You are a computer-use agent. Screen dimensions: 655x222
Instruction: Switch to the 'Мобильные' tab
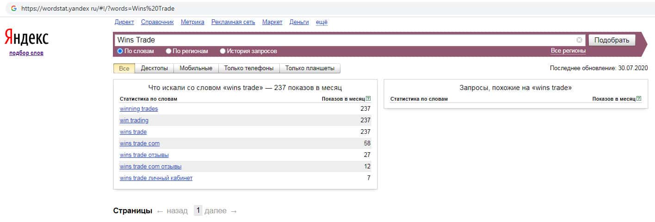[196, 68]
